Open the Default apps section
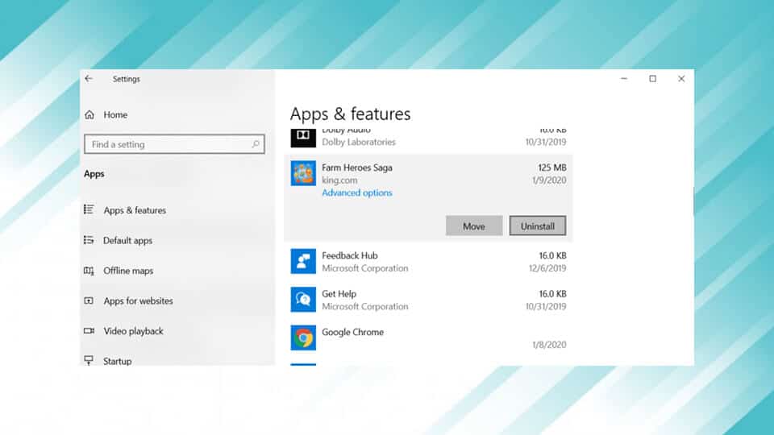Viewport: 774px width, 435px height. pyautogui.click(x=128, y=241)
